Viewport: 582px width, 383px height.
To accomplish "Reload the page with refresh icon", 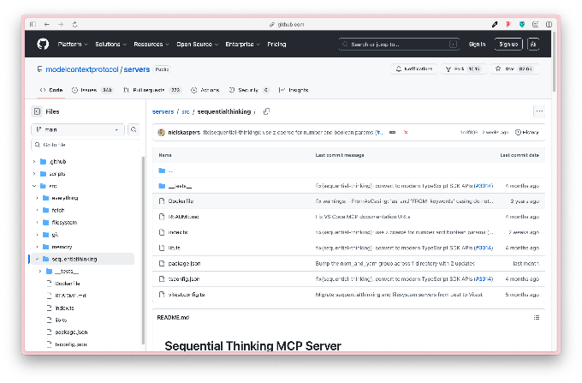I will [x=74, y=25].
